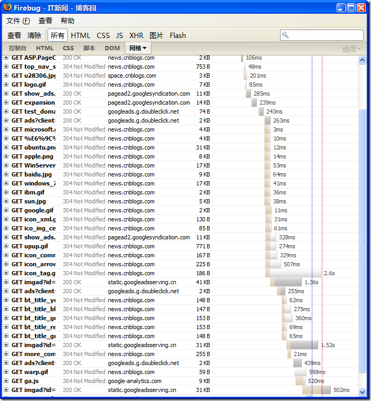Expand the GET more_com request
371x401 pixels.
click(6, 354)
